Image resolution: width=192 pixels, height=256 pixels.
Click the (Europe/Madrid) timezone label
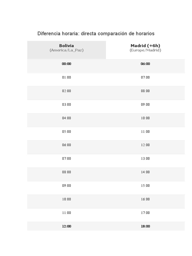point(145,50)
